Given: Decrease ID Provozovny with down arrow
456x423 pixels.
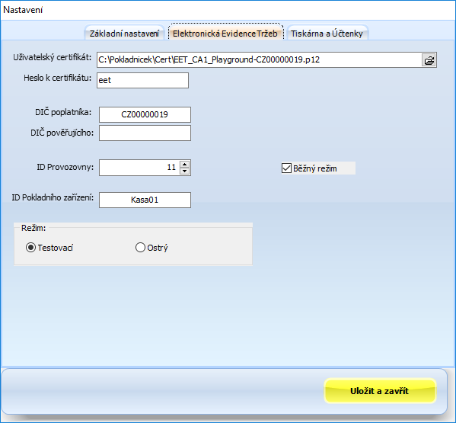Looking at the screenshot, I should [x=184, y=171].
